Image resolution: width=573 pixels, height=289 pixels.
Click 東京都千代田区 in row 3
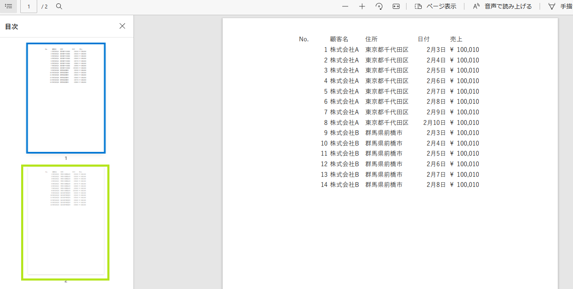pos(387,70)
